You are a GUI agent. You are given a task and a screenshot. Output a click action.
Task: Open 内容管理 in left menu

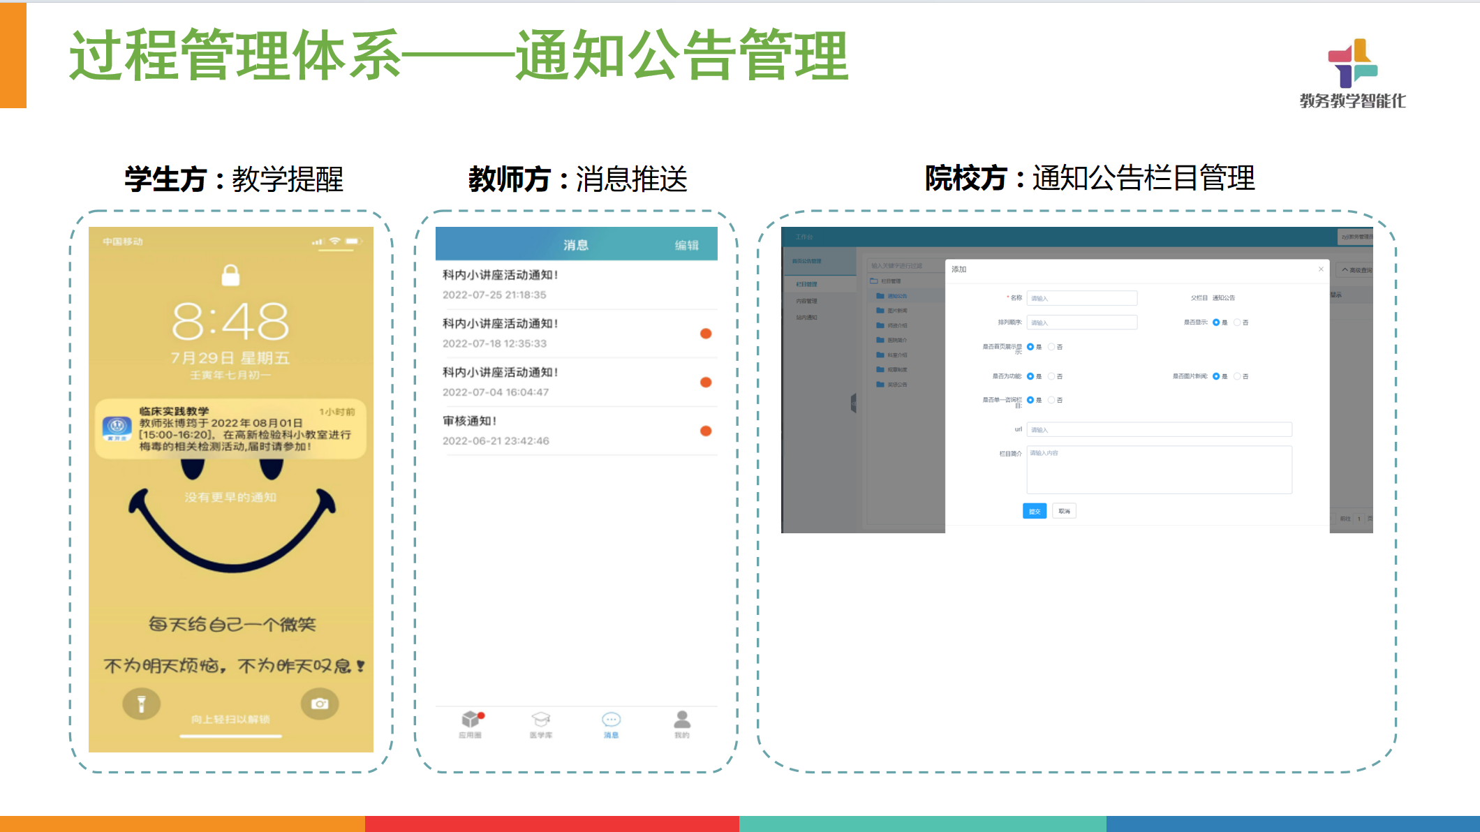tap(806, 301)
